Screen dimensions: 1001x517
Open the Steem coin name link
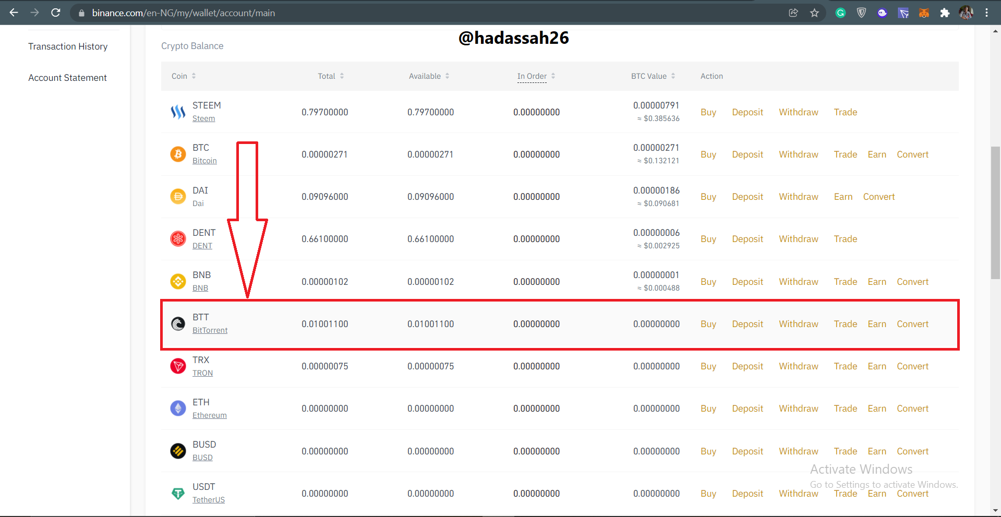tap(203, 118)
